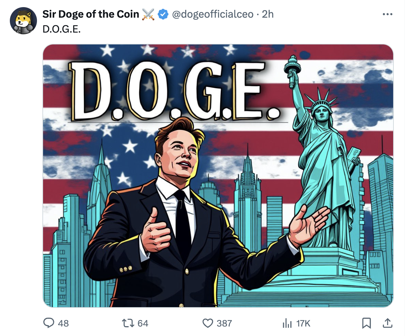Open the Sir Doge profile avatar

click(23, 20)
